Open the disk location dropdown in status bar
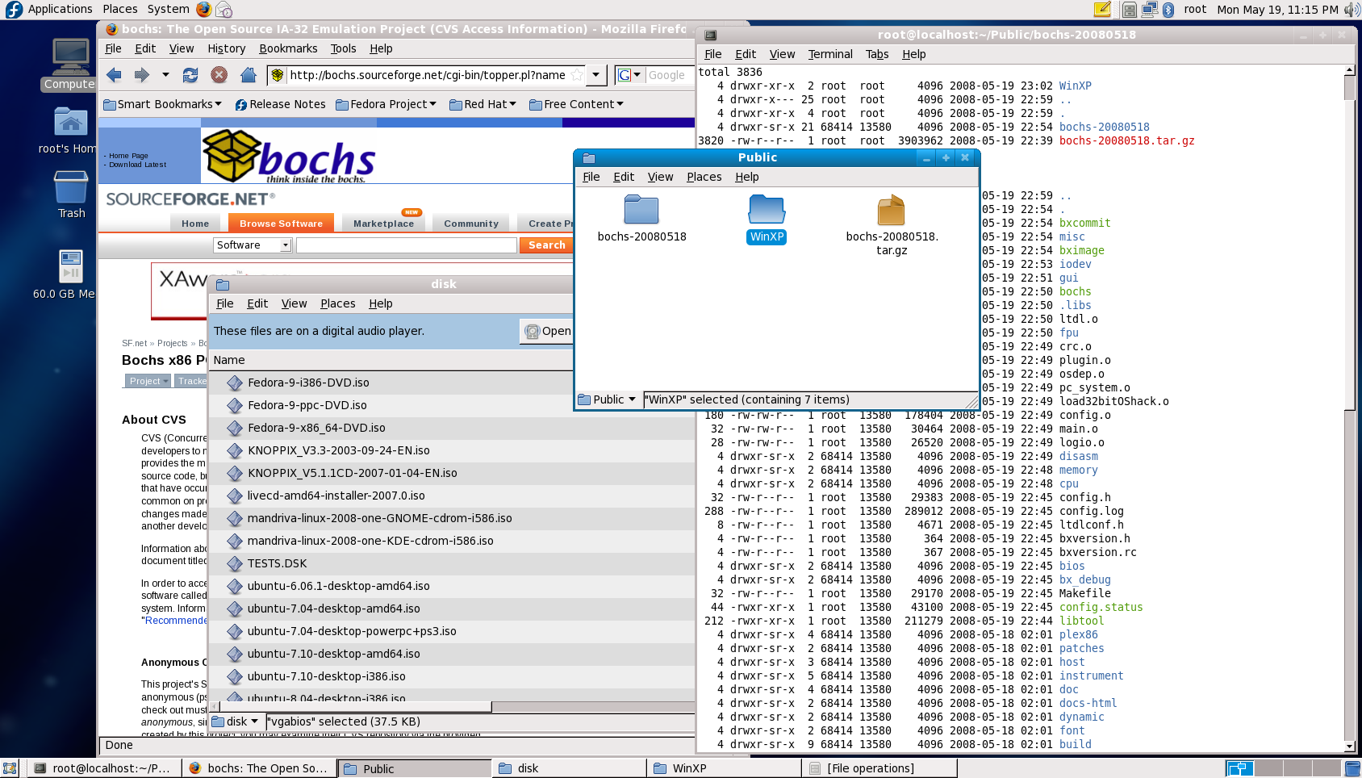1362x778 pixels. tap(236, 722)
